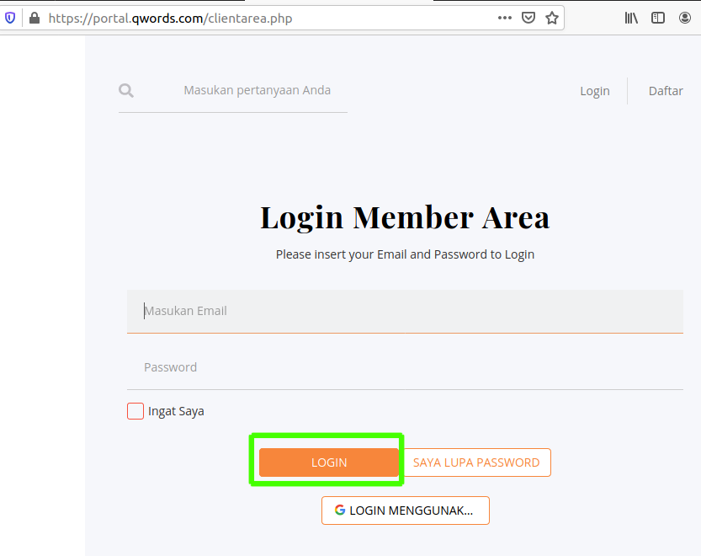
Task: Click the LOGIN MENGGUNAKAN Google button
Action: (x=405, y=510)
